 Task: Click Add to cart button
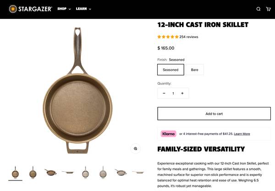coord(214,114)
